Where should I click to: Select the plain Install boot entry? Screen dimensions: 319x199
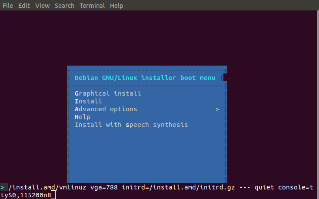[88, 101]
